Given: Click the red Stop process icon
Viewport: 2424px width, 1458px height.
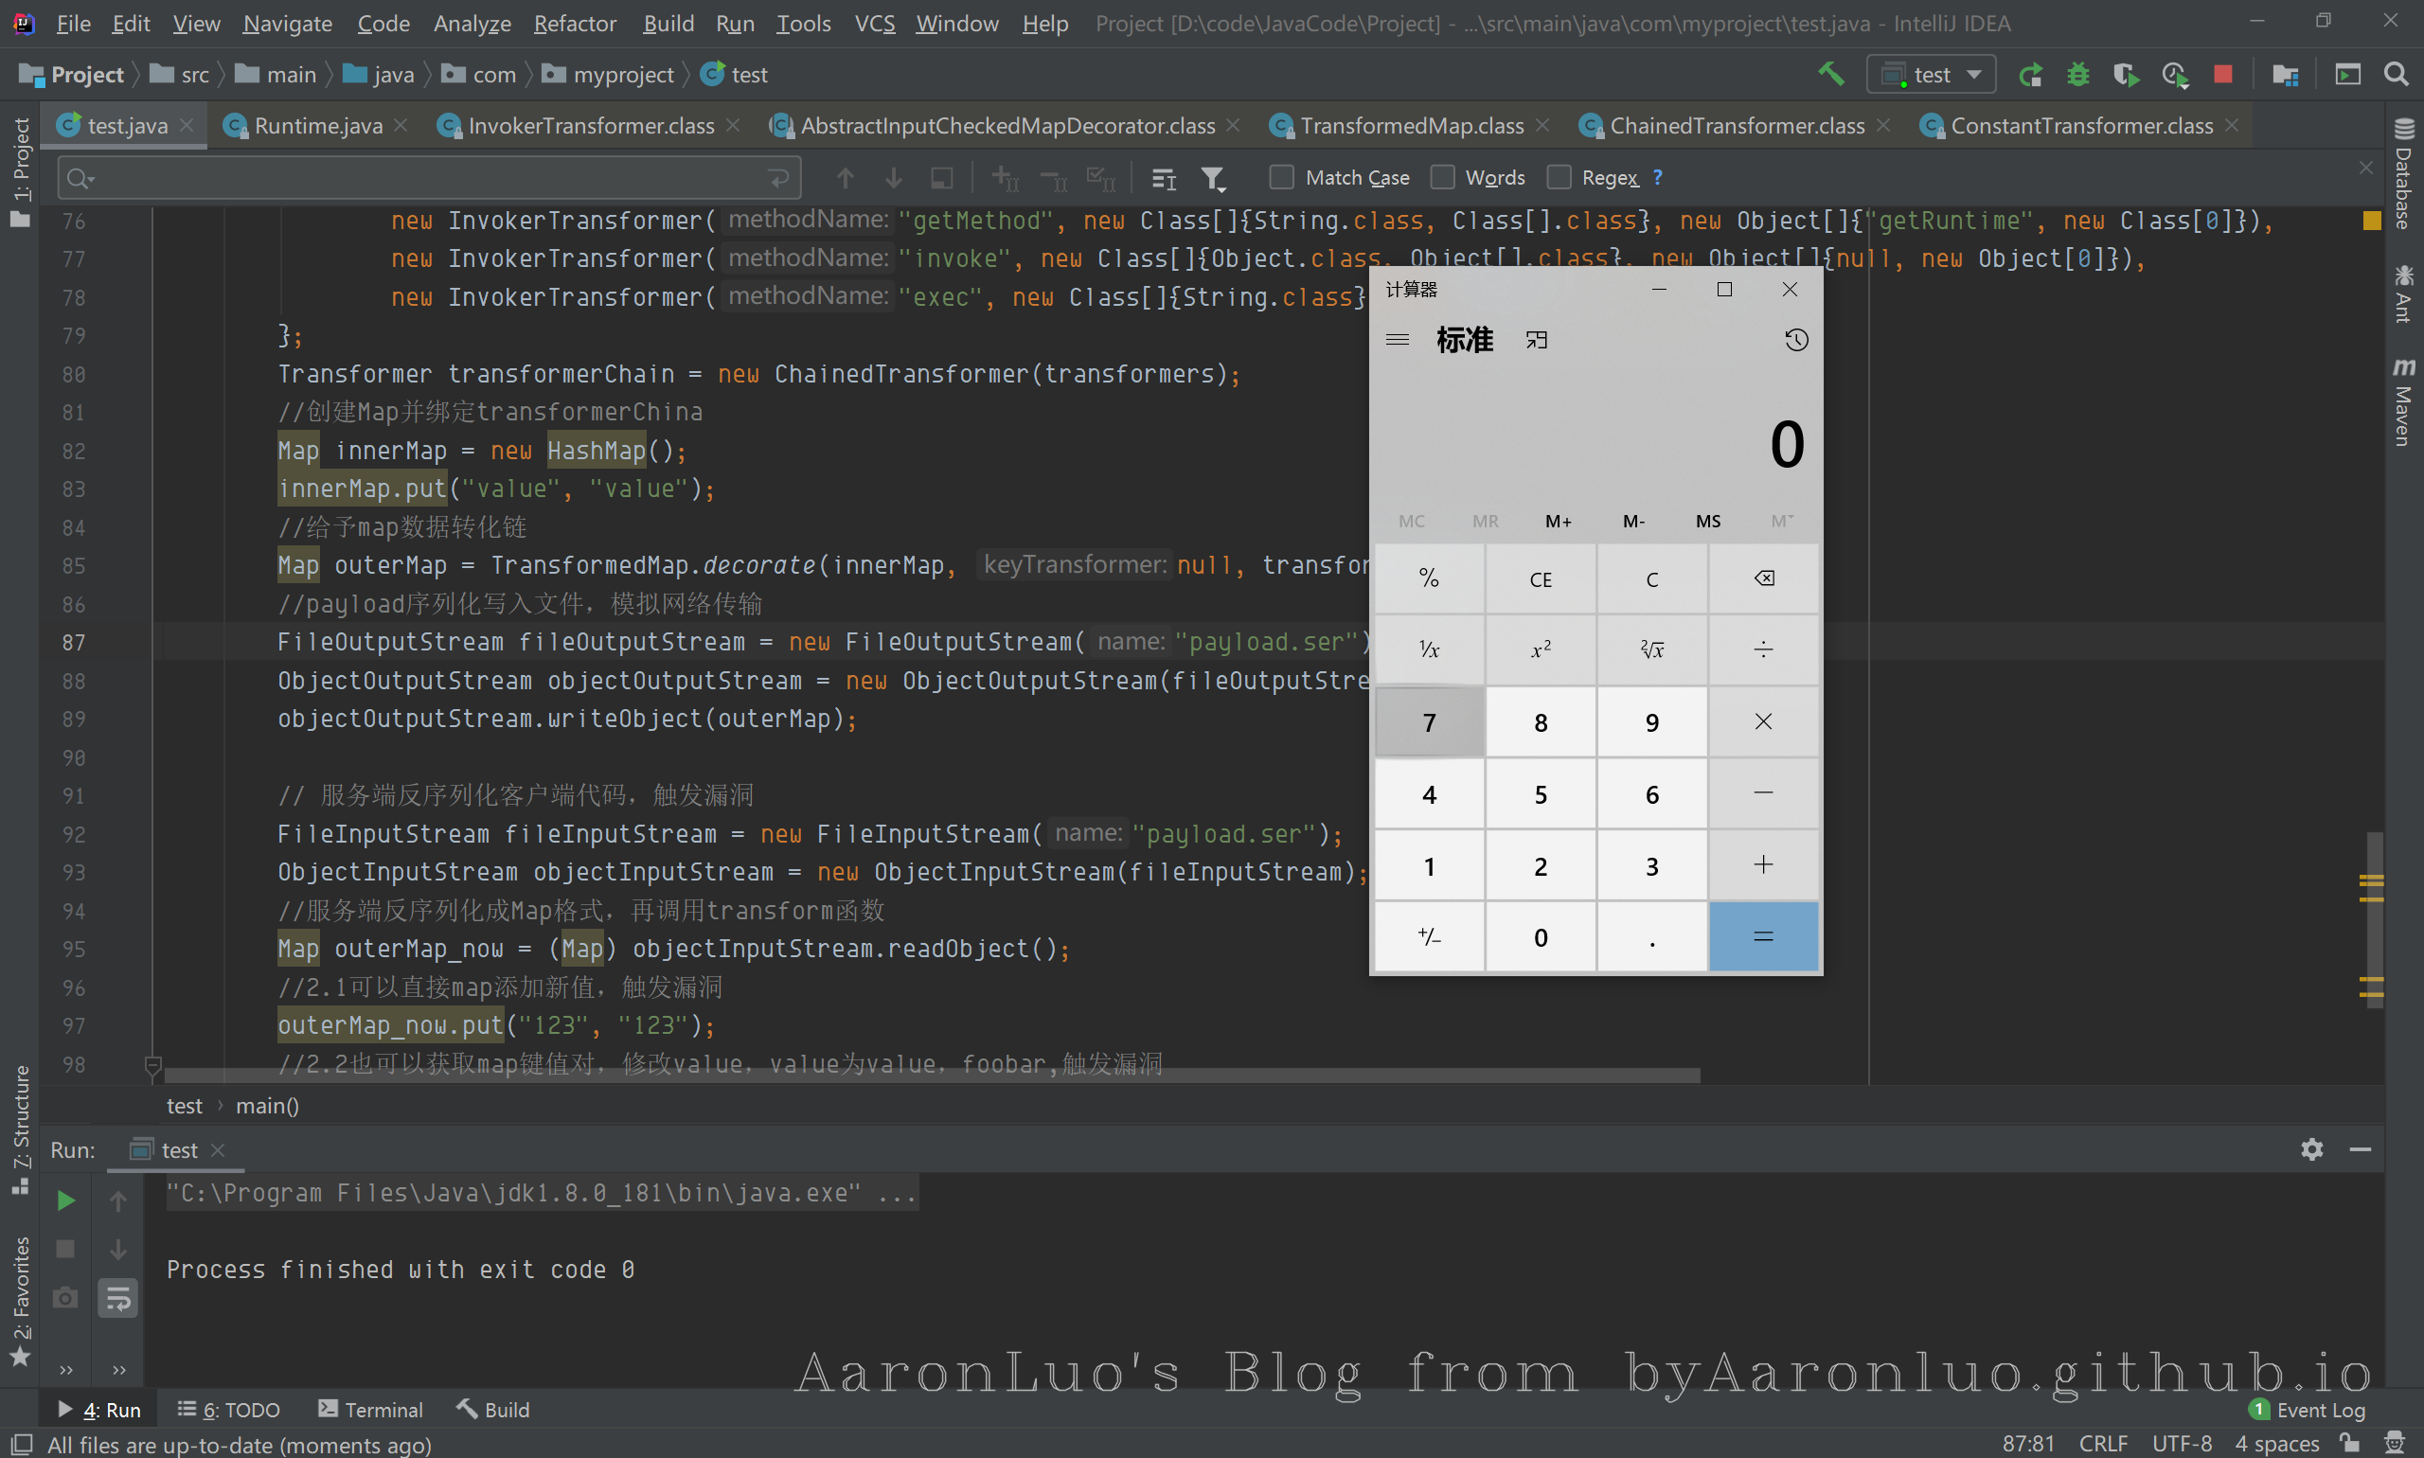Looking at the screenshot, I should [x=2222, y=75].
